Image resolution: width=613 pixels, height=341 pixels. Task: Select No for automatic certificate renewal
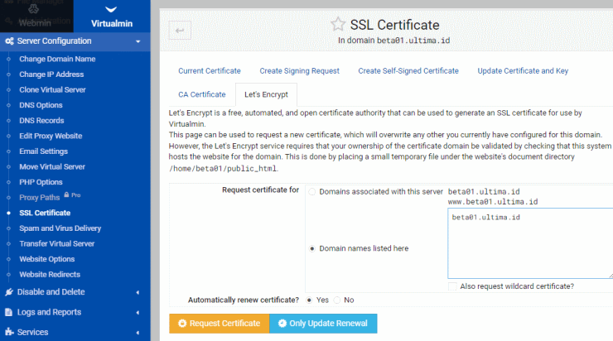[x=337, y=300]
